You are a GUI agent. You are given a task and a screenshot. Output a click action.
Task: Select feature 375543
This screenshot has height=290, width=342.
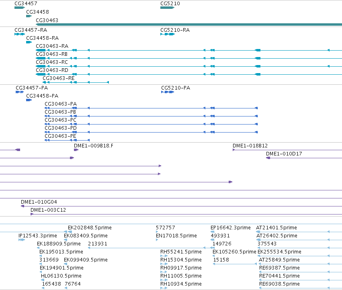[300, 248]
